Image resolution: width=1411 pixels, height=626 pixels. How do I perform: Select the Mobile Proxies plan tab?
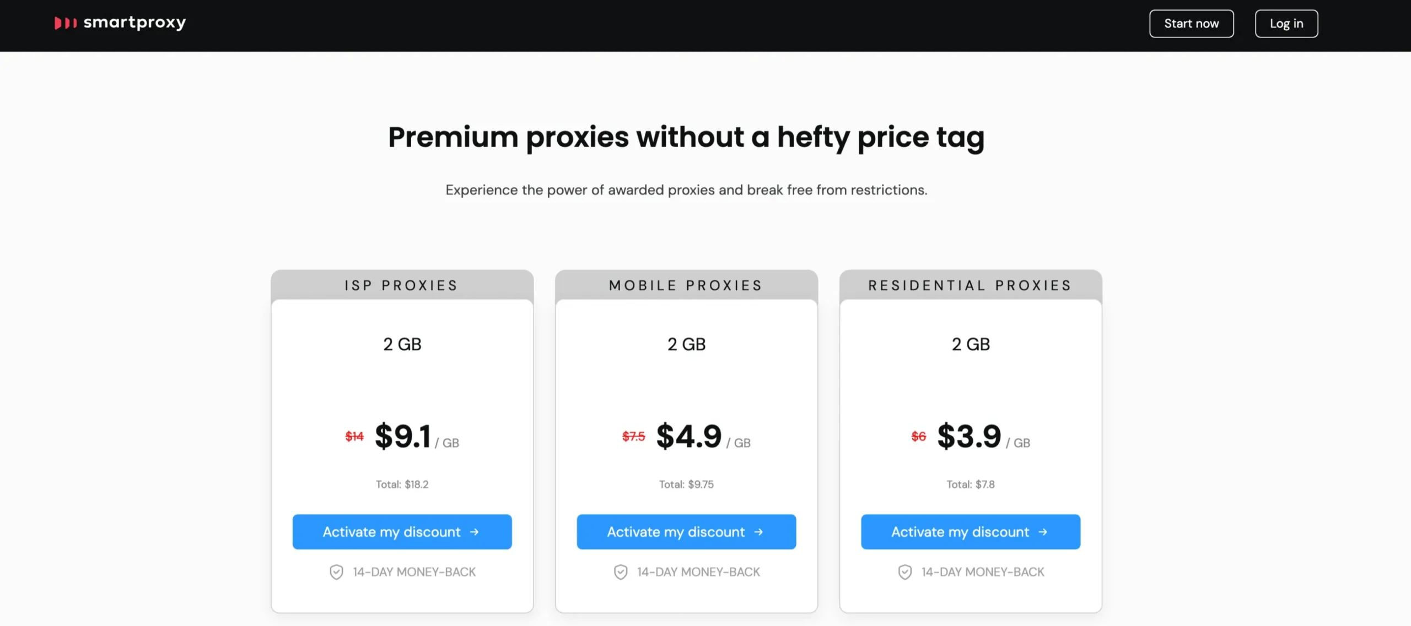point(686,284)
